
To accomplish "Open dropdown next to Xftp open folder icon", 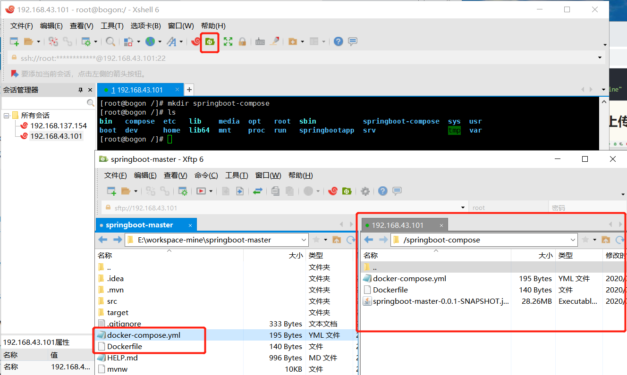I will tap(136, 191).
